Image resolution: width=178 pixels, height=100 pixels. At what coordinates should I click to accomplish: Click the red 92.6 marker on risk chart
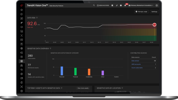pos(154,25)
